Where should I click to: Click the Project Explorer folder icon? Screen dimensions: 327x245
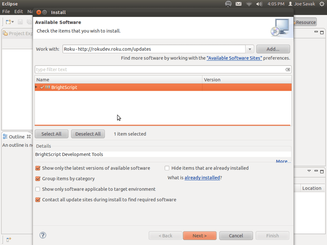5,33
